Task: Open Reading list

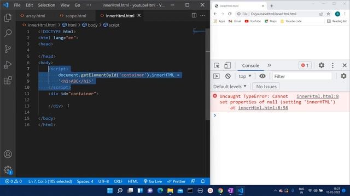Action: 337,21
